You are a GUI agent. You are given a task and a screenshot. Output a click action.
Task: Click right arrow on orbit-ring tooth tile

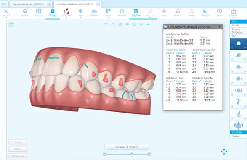point(245,83)
